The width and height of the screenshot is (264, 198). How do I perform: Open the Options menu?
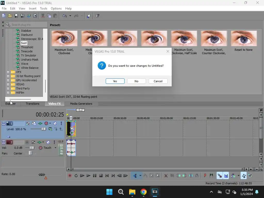tap(56, 9)
